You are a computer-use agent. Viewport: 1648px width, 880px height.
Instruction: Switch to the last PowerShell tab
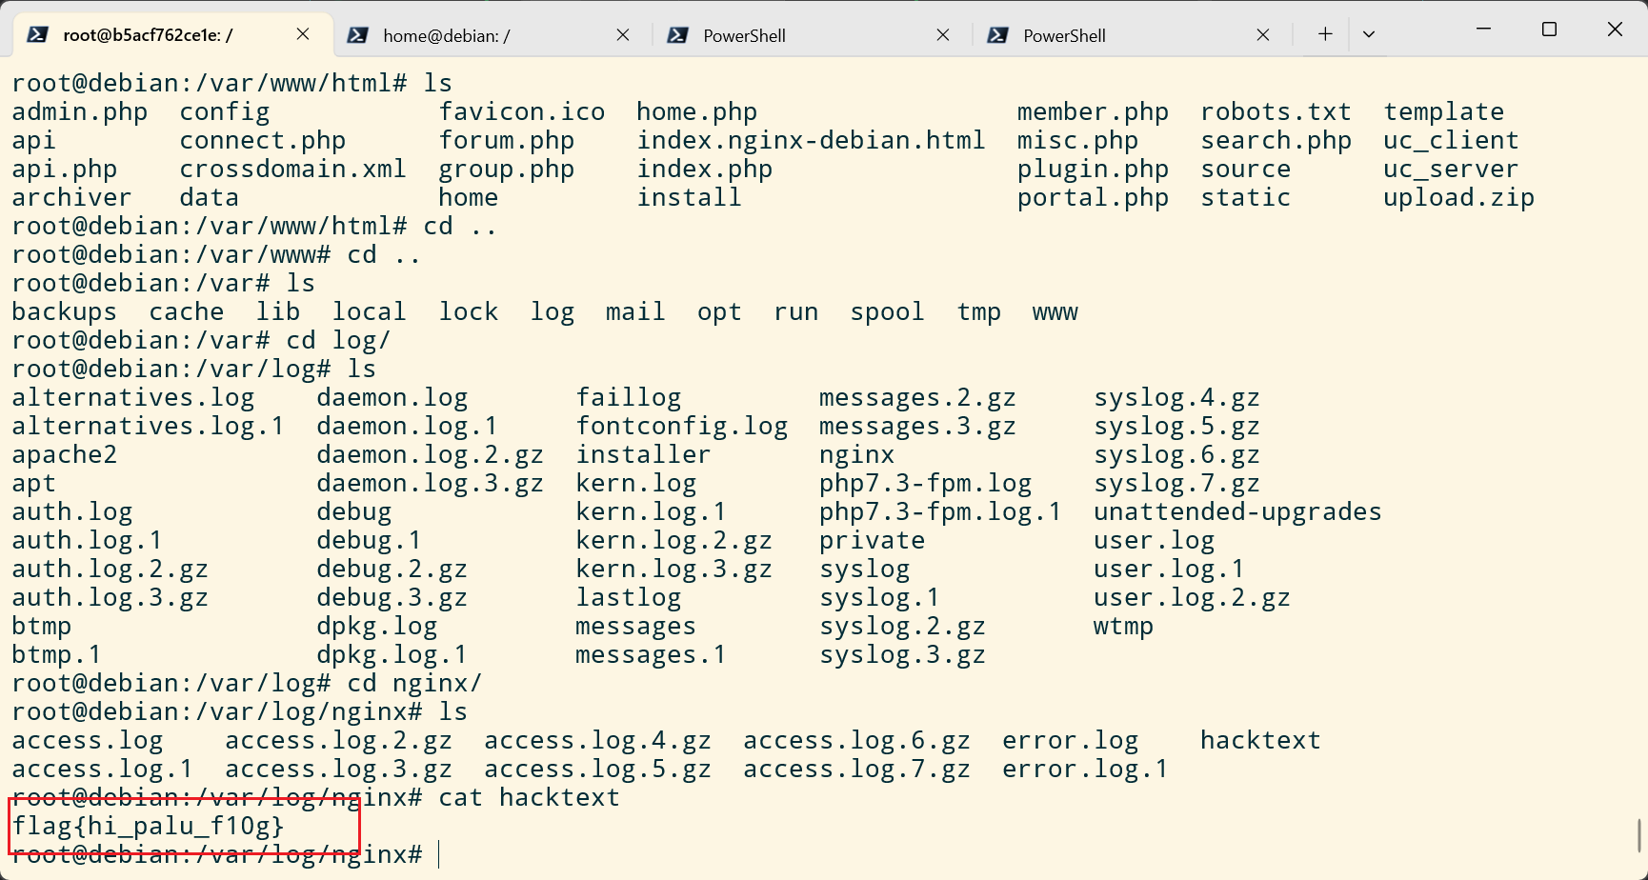coord(1064,36)
